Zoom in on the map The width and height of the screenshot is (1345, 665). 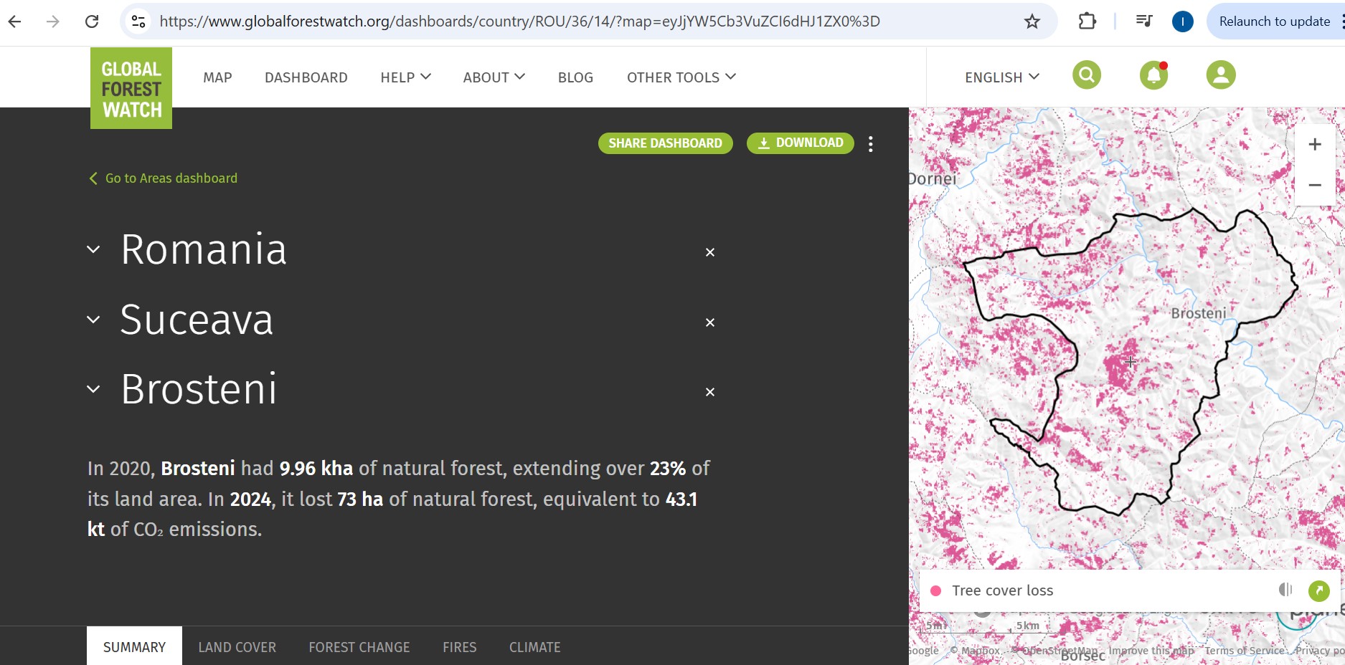tap(1315, 145)
